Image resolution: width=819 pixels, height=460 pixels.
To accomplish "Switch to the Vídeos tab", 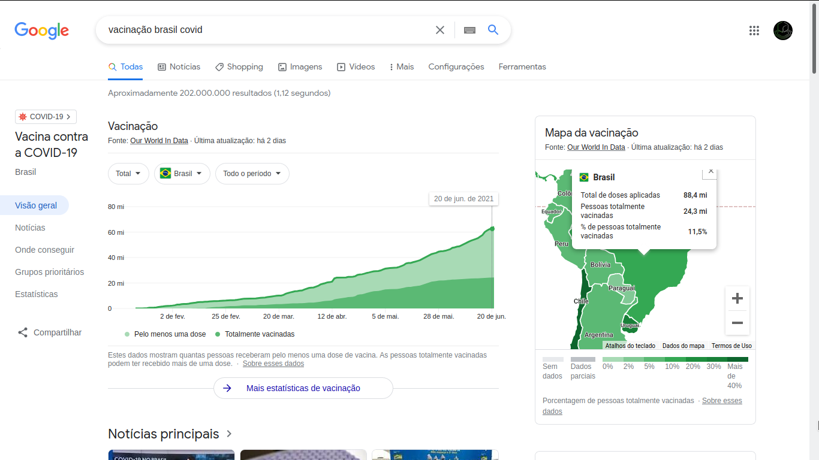I will click(356, 66).
